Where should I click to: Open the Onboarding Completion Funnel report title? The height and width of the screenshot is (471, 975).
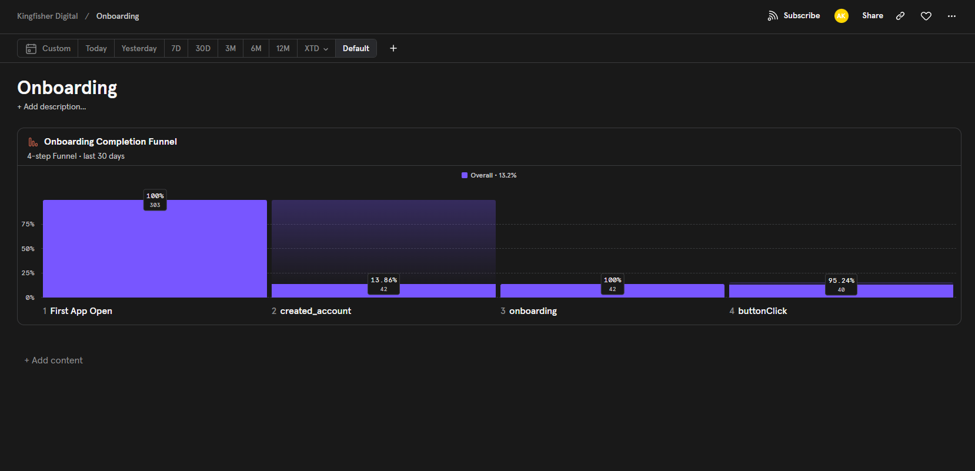point(111,142)
